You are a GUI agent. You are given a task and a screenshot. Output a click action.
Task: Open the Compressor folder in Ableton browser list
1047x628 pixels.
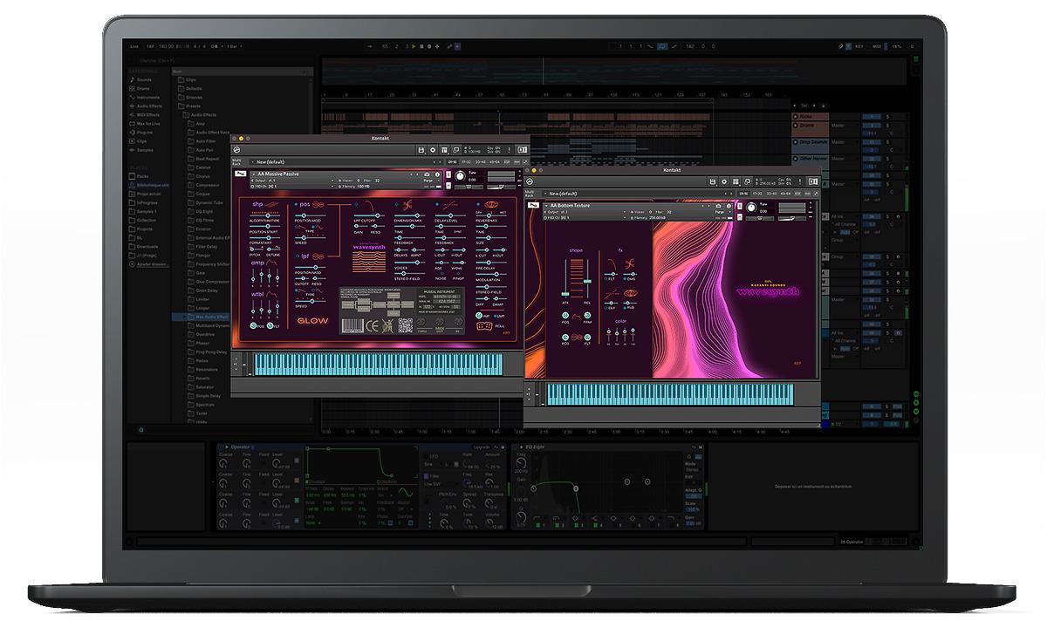206,185
